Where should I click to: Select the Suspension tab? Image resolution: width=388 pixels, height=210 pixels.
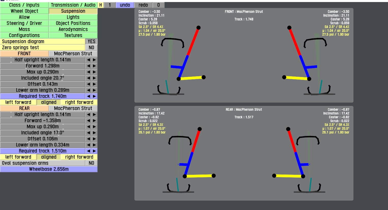tap(73, 11)
